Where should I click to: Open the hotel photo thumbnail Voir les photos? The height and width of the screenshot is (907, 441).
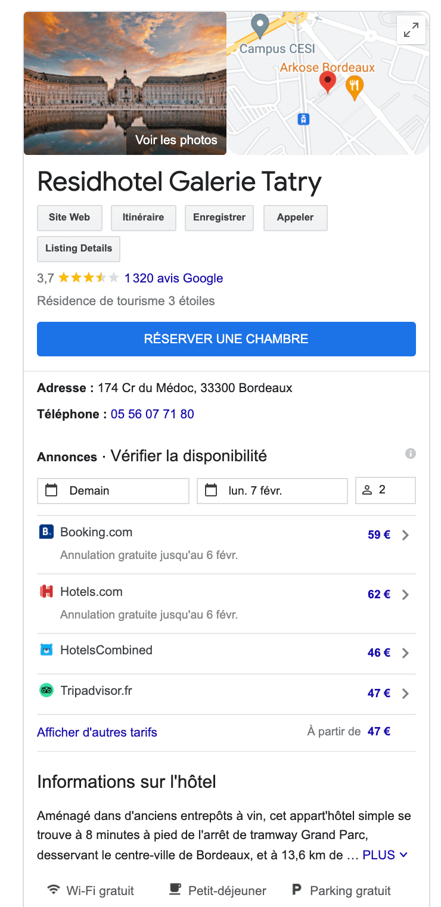[125, 83]
